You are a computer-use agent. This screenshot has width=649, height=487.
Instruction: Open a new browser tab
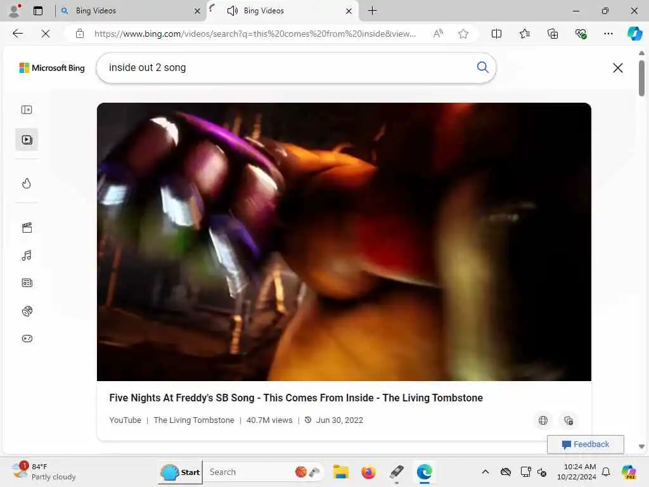[x=373, y=11]
